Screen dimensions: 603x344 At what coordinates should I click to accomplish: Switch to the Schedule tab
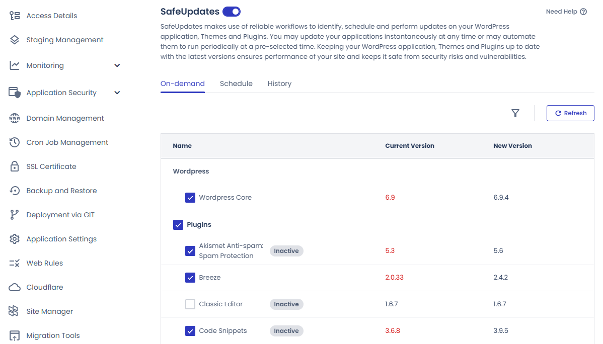(236, 83)
